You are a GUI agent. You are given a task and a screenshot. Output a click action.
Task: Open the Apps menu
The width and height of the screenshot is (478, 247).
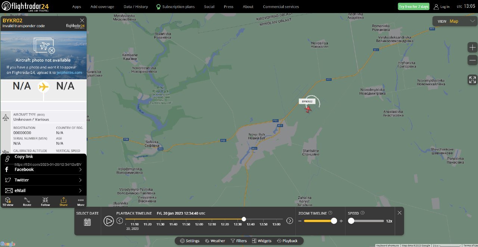click(x=77, y=7)
